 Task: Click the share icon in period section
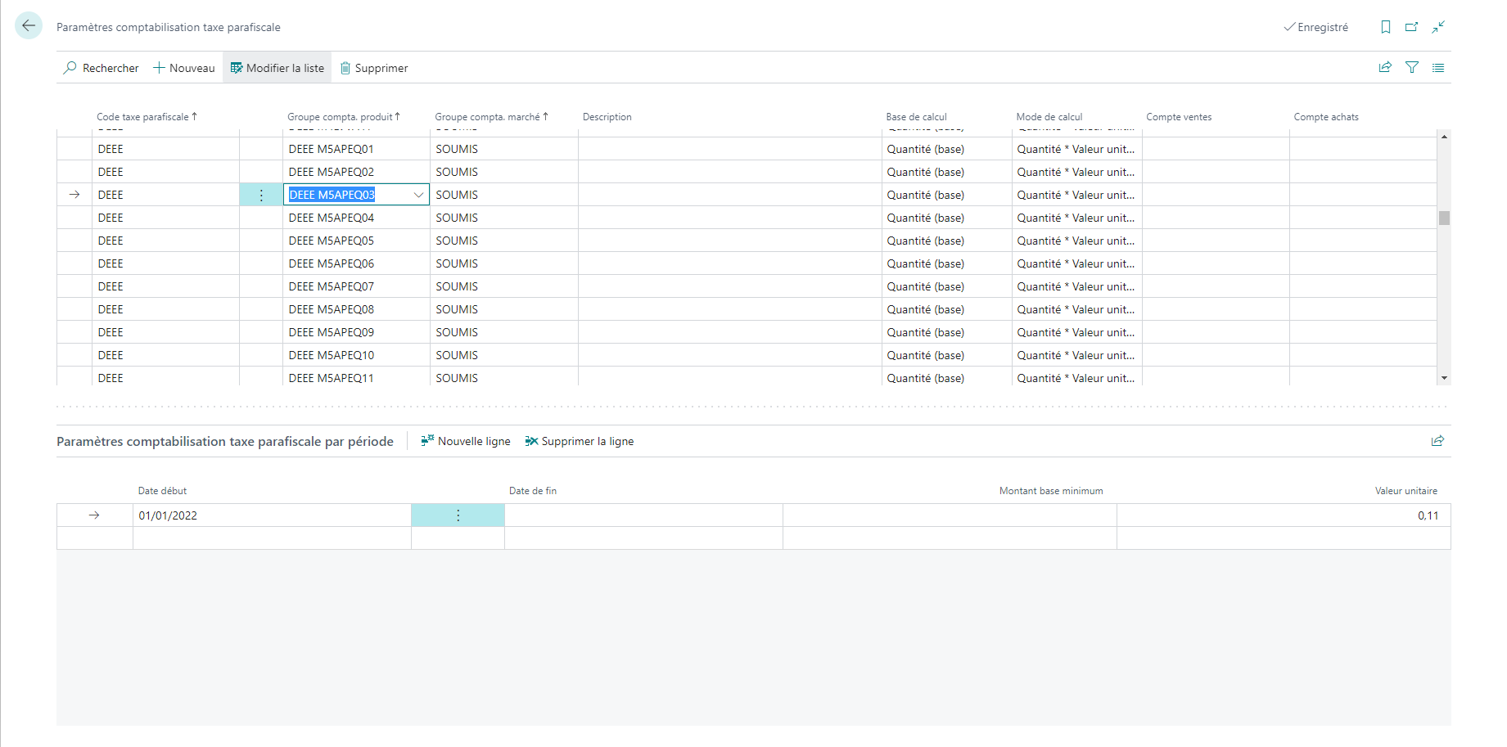(1437, 441)
